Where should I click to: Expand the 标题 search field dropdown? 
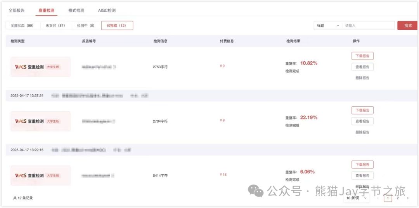click(x=328, y=26)
